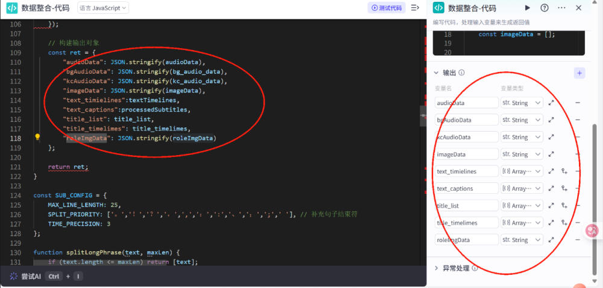Collapse the 输出 section

[436, 72]
